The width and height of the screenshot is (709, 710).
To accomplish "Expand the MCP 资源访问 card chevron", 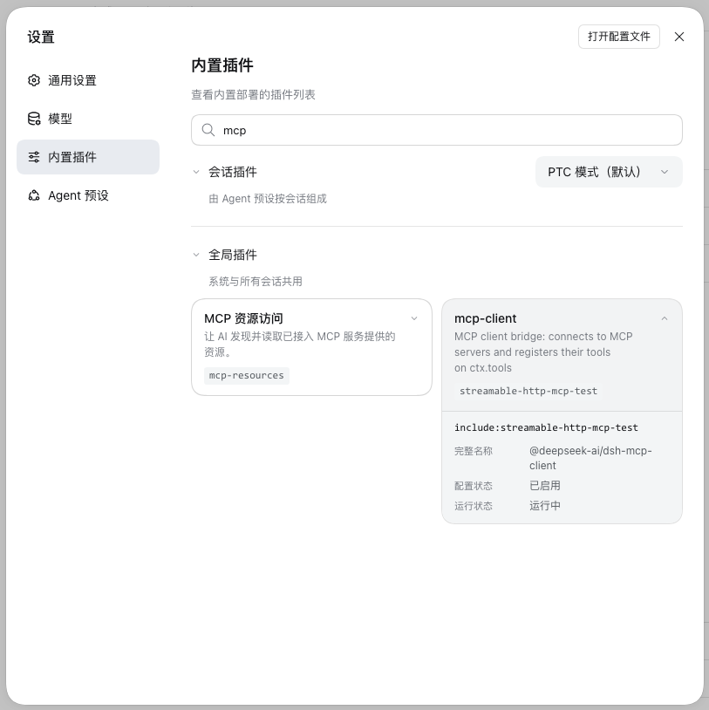I will coord(414,318).
